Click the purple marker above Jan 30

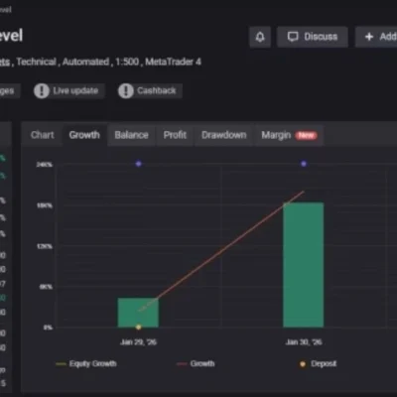point(304,164)
